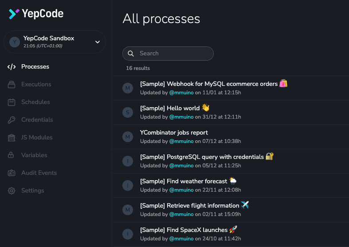Click the M avatar of Webhook for MySQL process
Screen dimensions: 349x247
point(128,88)
